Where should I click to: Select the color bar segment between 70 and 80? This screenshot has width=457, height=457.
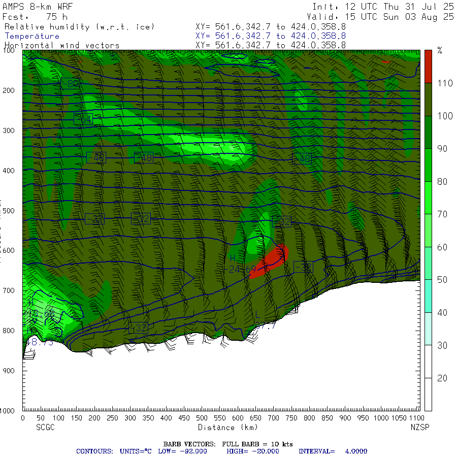click(428, 198)
